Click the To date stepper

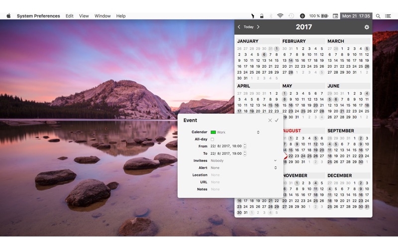pyautogui.click(x=245, y=153)
